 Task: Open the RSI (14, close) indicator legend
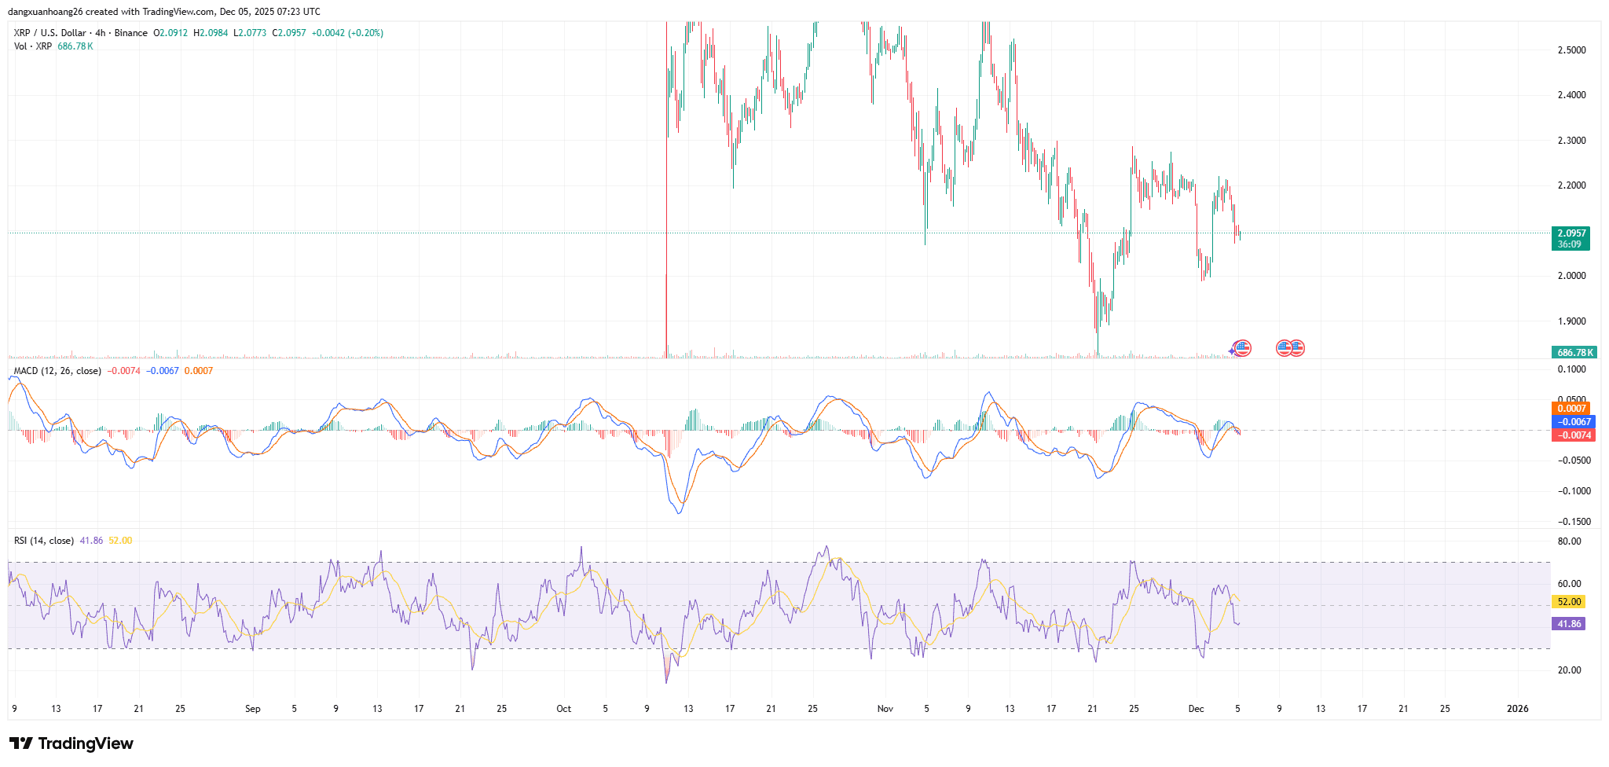pos(44,541)
